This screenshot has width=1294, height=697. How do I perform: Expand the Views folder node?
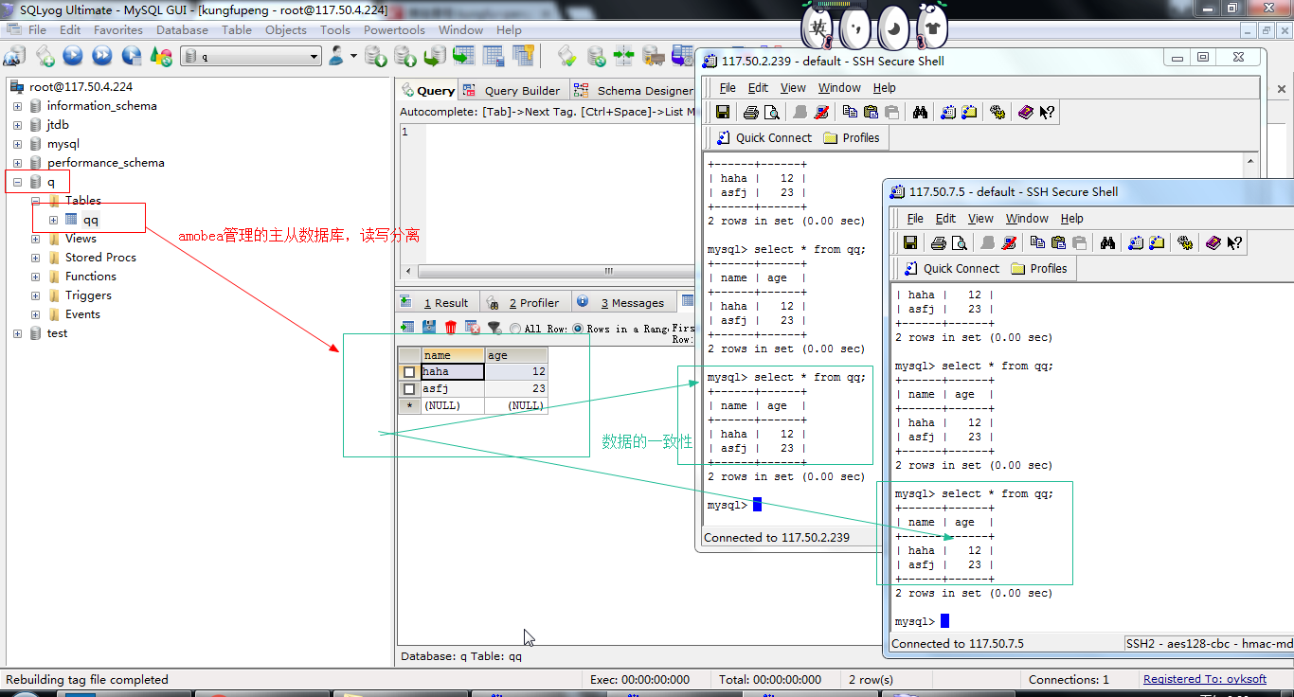pyautogui.click(x=35, y=239)
